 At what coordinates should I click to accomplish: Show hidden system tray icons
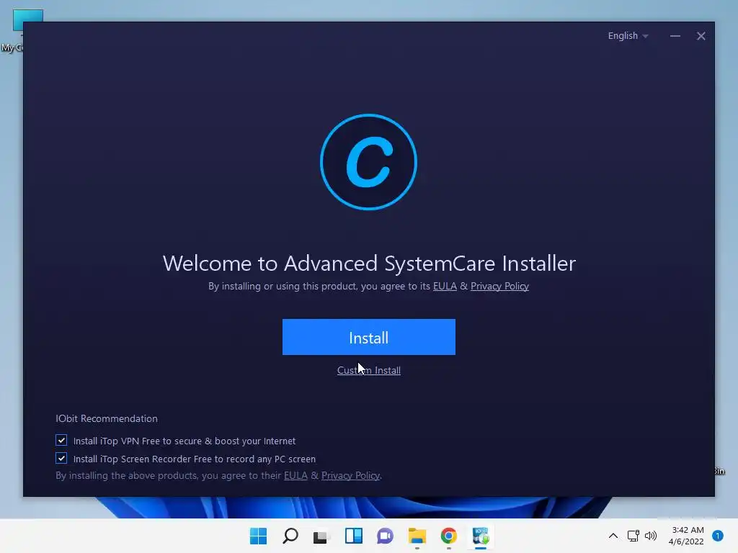[613, 536]
